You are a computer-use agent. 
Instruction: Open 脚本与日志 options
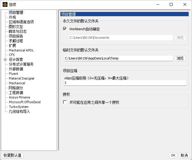[x=18, y=31]
